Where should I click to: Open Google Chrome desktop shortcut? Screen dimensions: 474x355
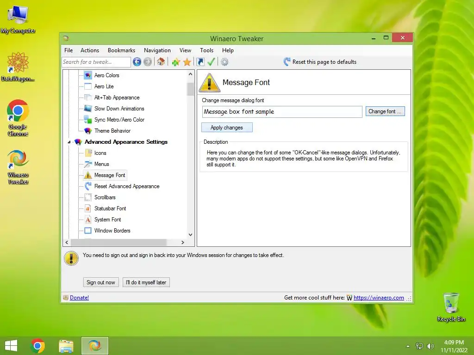[x=18, y=118]
